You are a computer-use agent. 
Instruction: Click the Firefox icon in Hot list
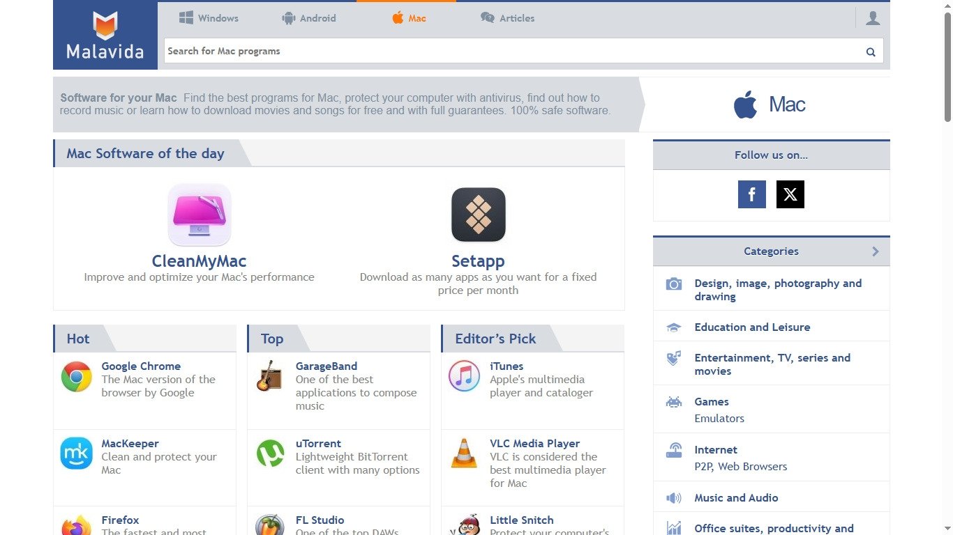pyautogui.click(x=77, y=525)
